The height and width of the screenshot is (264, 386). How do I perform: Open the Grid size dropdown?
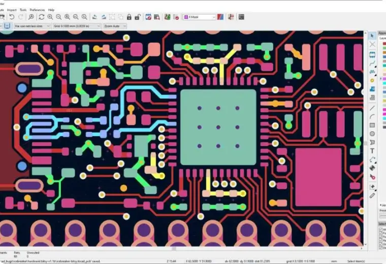coord(77,26)
